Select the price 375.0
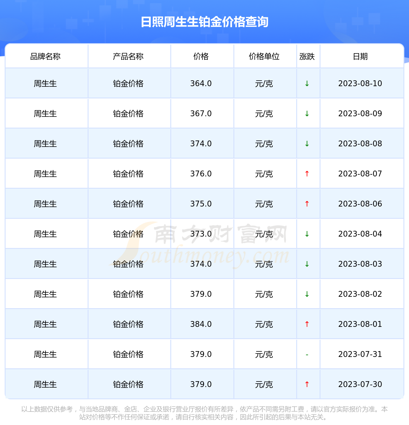Screen dimensions: 409x425 pyautogui.click(x=201, y=204)
